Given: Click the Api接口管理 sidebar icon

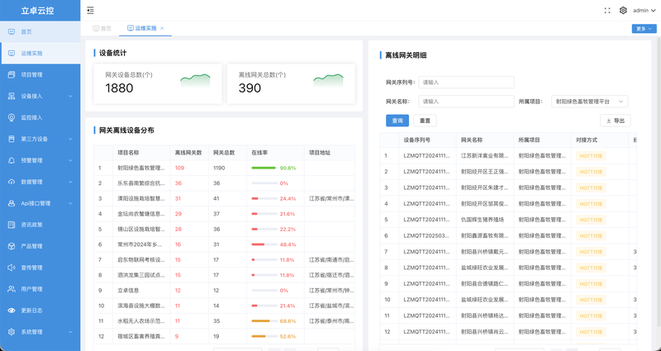Looking at the screenshot, I should [x=12, y=203].
